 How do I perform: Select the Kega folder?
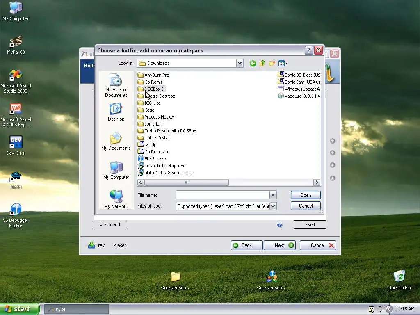coord(146,110)
